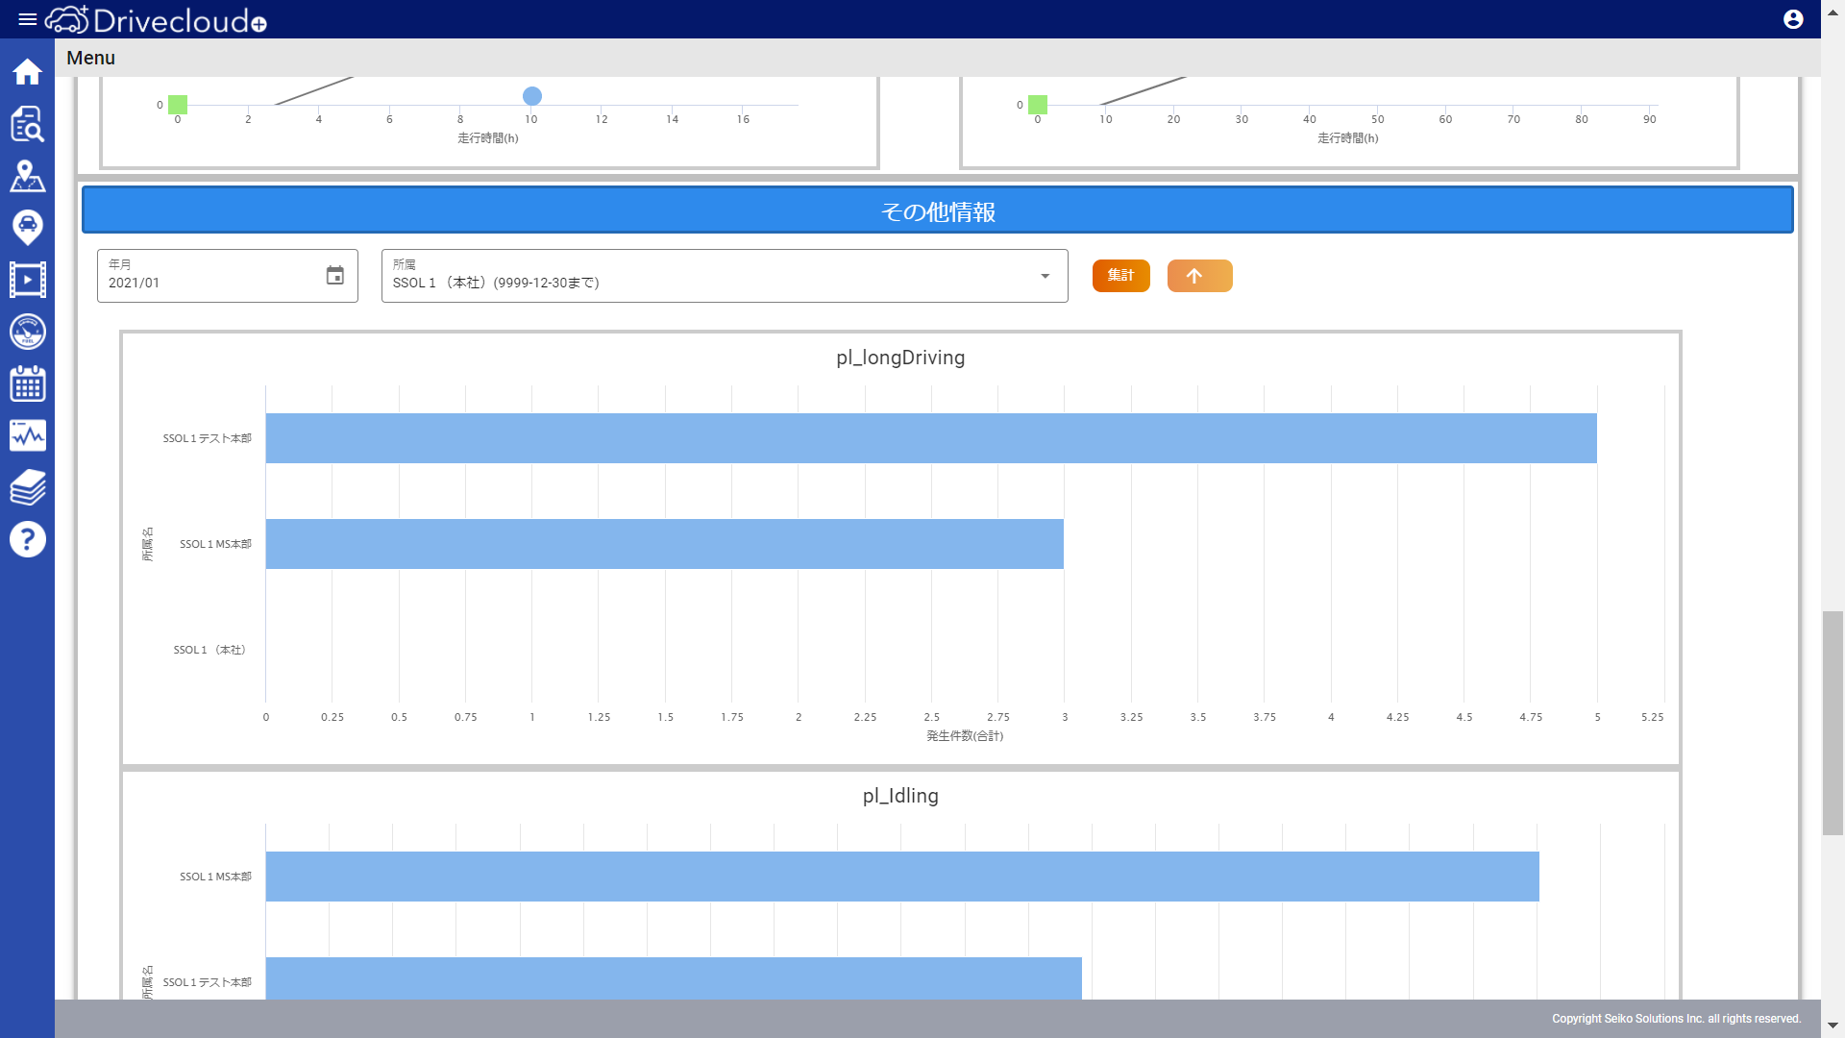This screenshot has width=1845, height=1038.
Task: Open the stacked layers icon
Action: click(27, 487)
